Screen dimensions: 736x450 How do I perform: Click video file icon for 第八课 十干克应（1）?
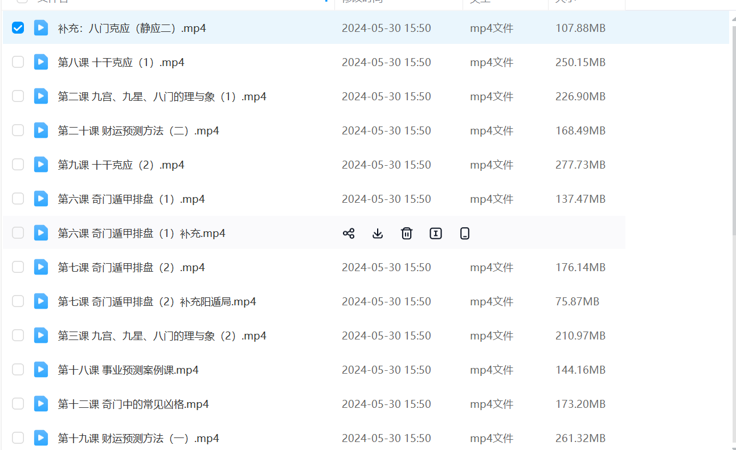(41, 62)
